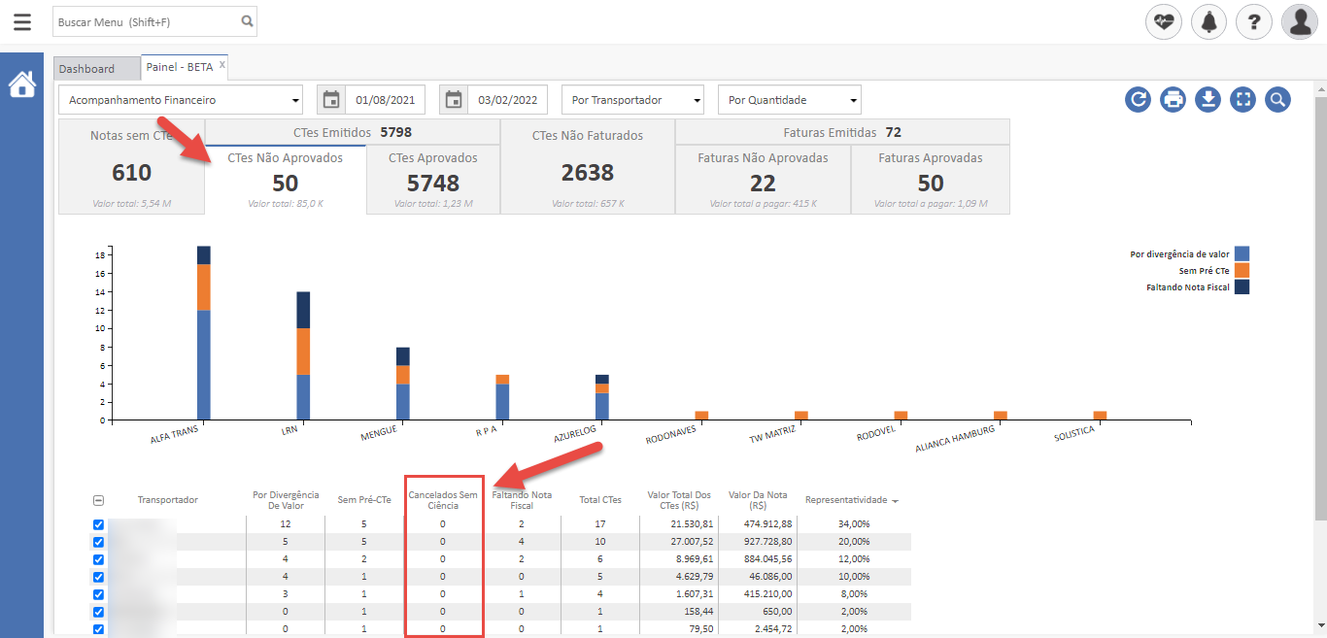Select the CTes Aprovados card
Screen dimensions: 1327x638
click(433, 180)
